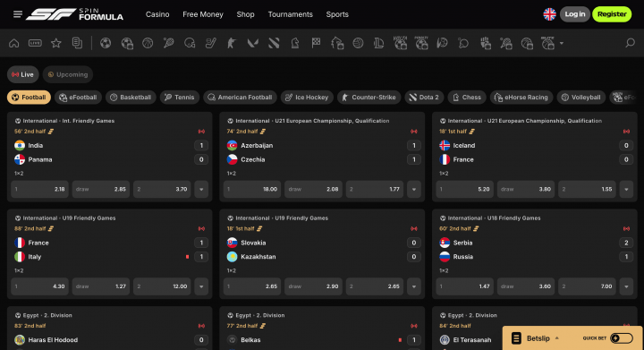The image size is (644, 350).
Task: Bet on India win at 2.18
Action: pyautogui.click(x=40, y=190)
